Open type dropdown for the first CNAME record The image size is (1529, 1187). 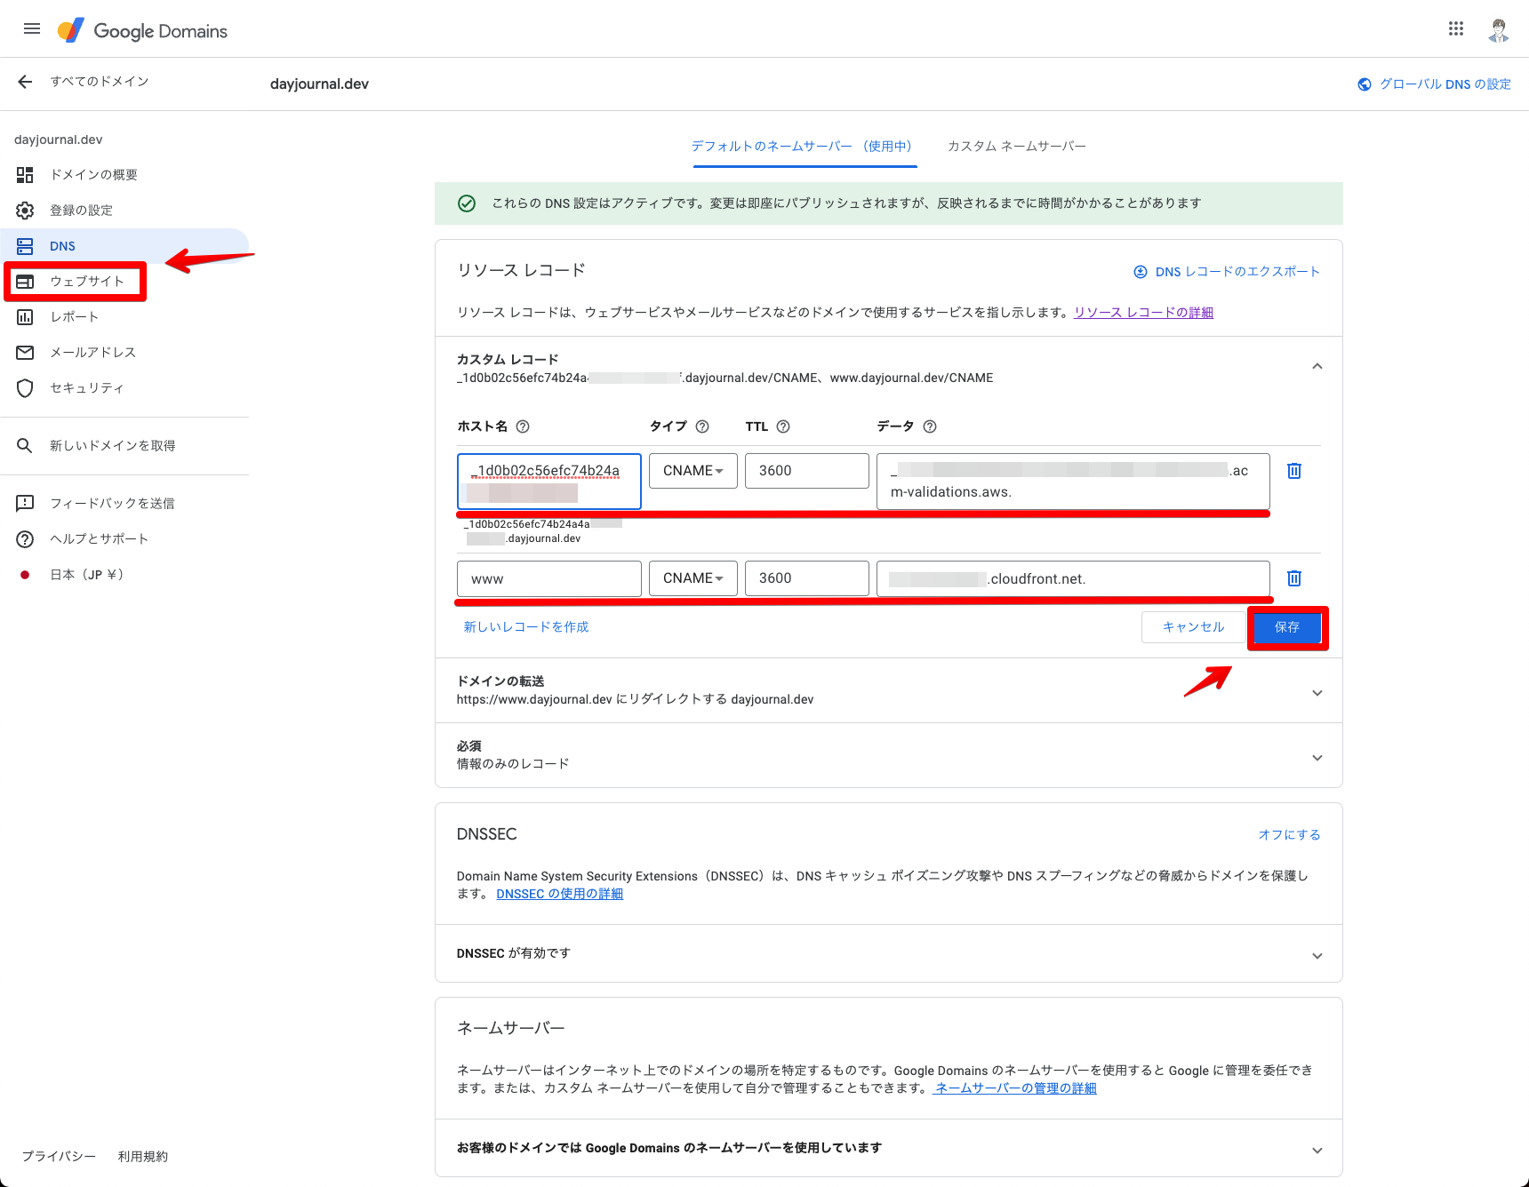693,471
